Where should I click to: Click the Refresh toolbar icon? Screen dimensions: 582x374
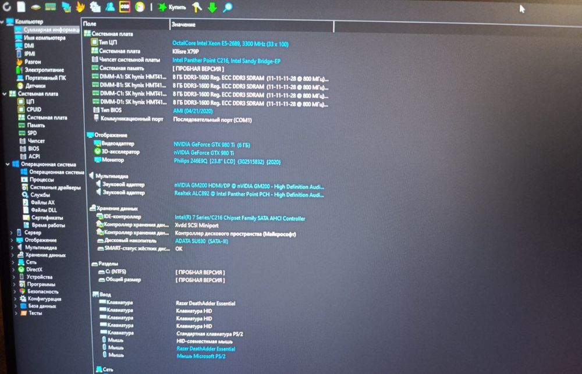click(6, 6)
